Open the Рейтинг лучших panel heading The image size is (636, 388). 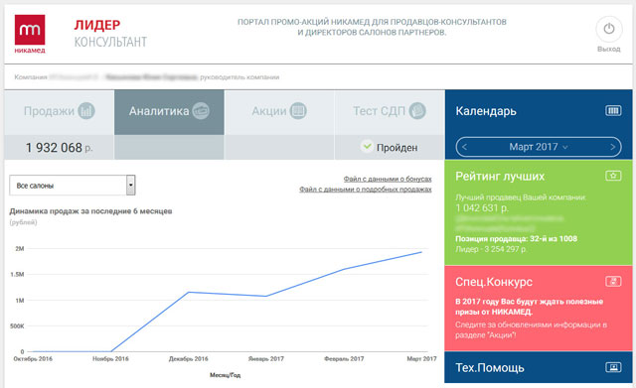point(500,177)
